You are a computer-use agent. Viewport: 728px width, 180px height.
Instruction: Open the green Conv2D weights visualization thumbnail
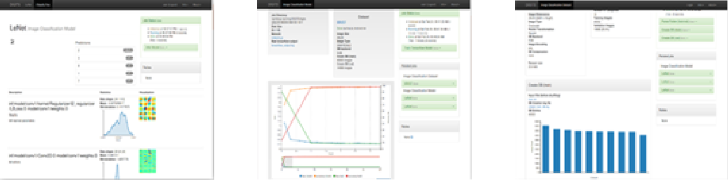pyautogui.click(x=147, y=161)
